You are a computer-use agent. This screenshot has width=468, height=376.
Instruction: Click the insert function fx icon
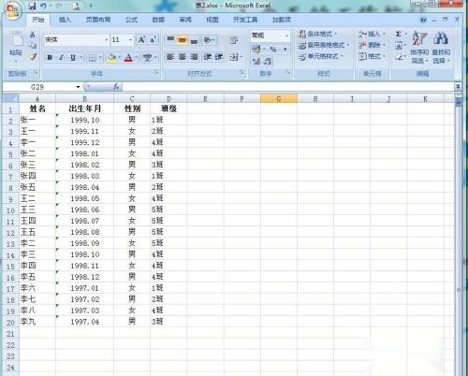pyautogui.click(x=116, y=87)
